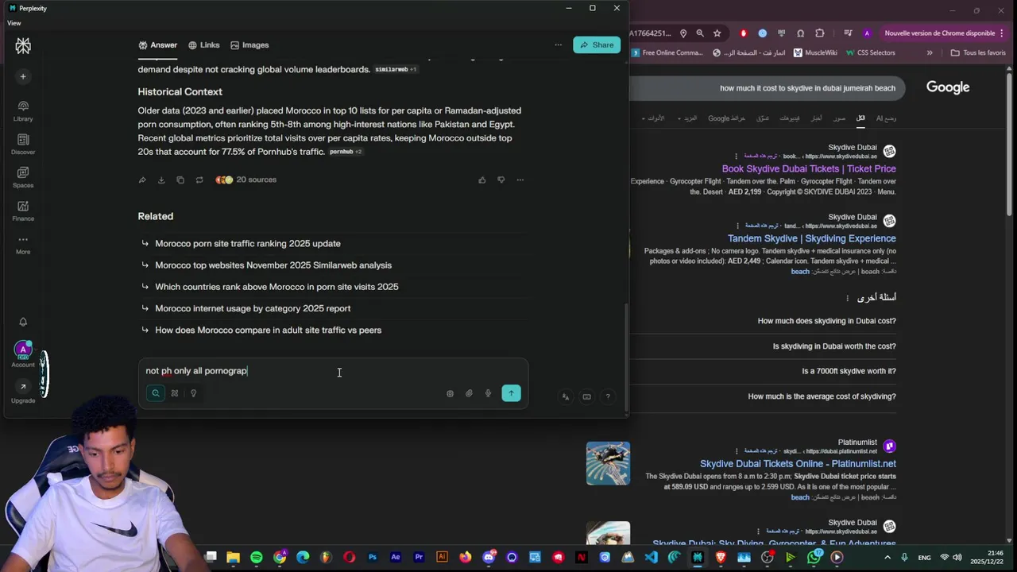Click the Share button
This screenshot has width=1017, height=572.
[x=597, y=45]
